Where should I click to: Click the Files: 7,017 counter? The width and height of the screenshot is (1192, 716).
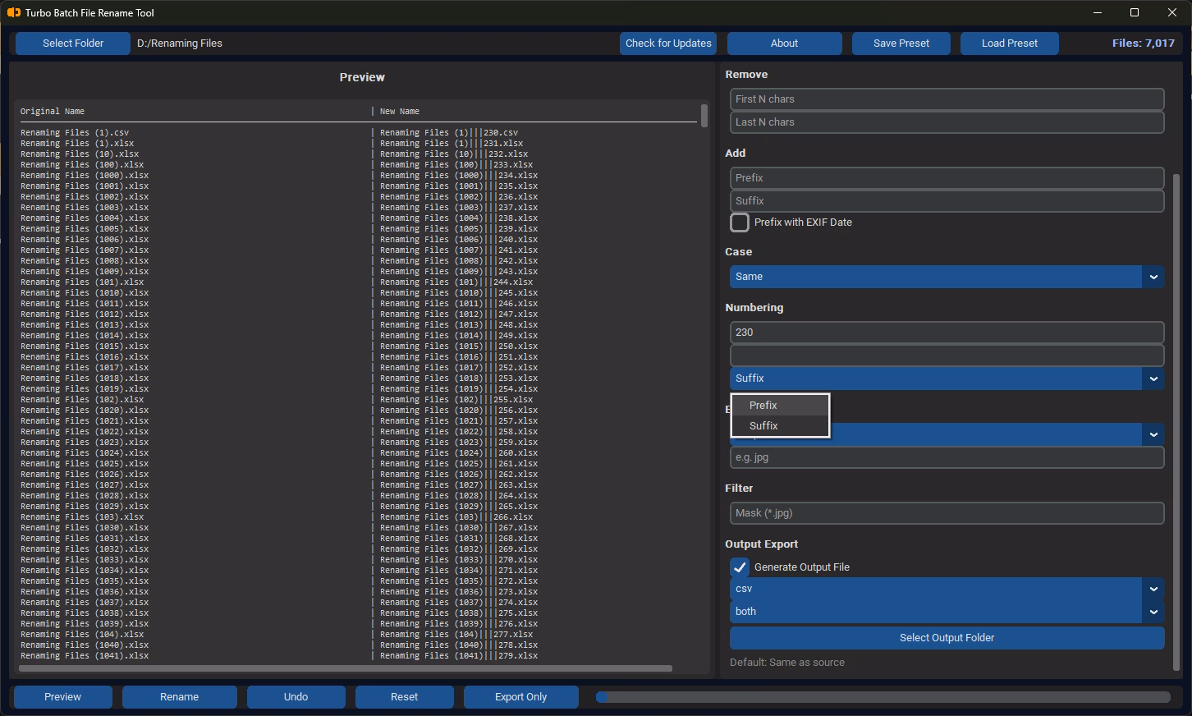1144,44
